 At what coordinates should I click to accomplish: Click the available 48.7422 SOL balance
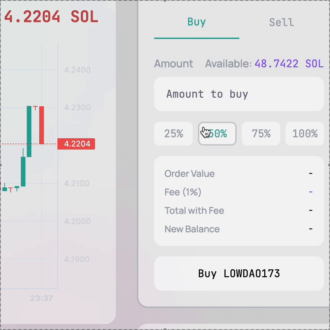pos(289,64)
